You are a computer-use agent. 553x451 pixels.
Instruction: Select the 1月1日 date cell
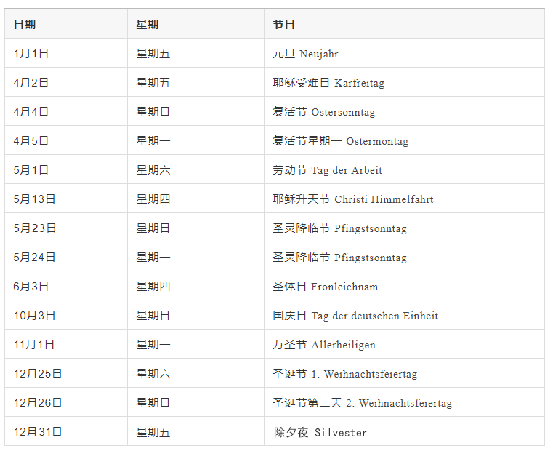[x=31, y=54]
